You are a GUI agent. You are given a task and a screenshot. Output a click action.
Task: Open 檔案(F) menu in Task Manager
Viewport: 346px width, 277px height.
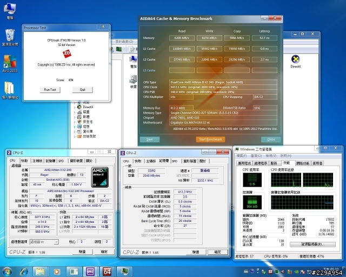point(242,156)
